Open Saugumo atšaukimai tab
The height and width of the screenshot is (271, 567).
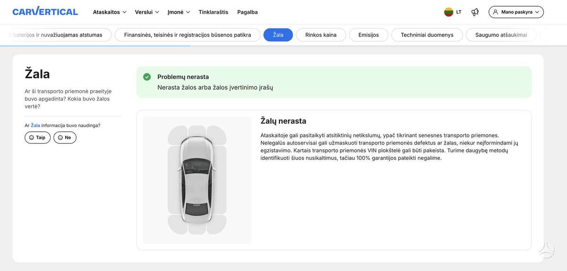pyautogui.click(x=501, y=35)
